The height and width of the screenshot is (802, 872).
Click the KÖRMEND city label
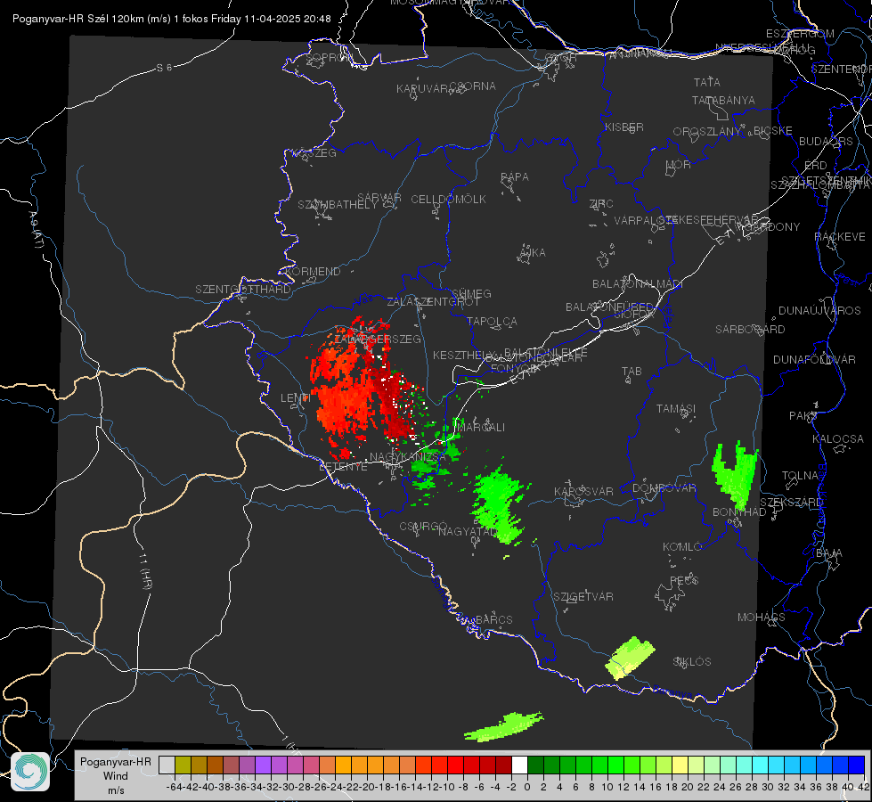312,271
